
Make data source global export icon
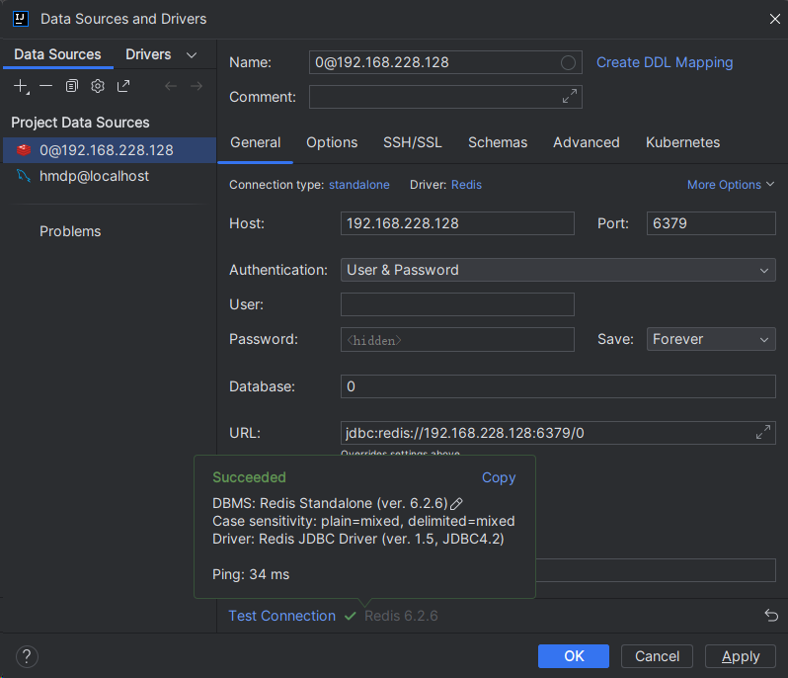[123, 86]
